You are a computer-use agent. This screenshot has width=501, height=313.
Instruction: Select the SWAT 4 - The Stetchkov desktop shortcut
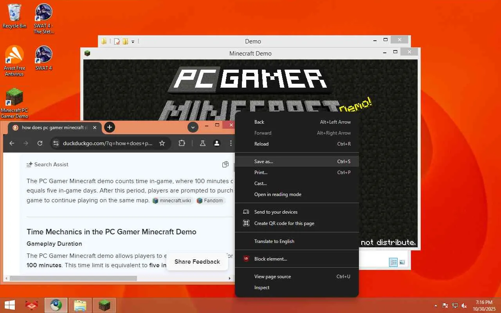(44, 19)
